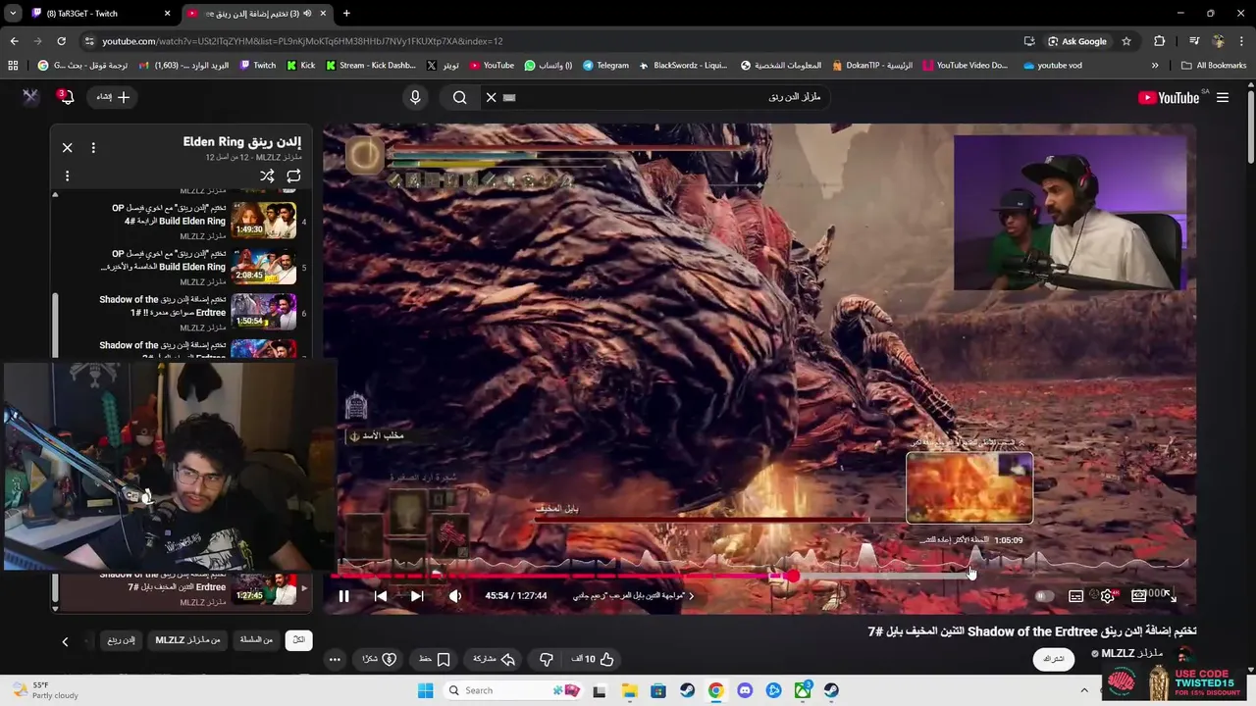Save video to playlist (حفظ)
The width and height of the screenshot is (1256, 706).
click(434, 659)
